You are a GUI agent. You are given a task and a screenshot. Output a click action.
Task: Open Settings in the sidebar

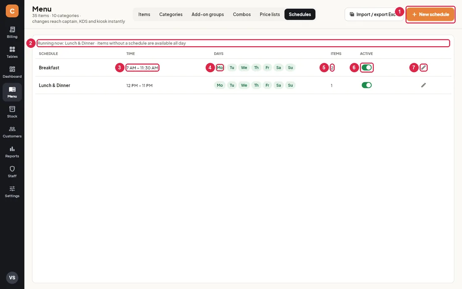tap(12, 192)
